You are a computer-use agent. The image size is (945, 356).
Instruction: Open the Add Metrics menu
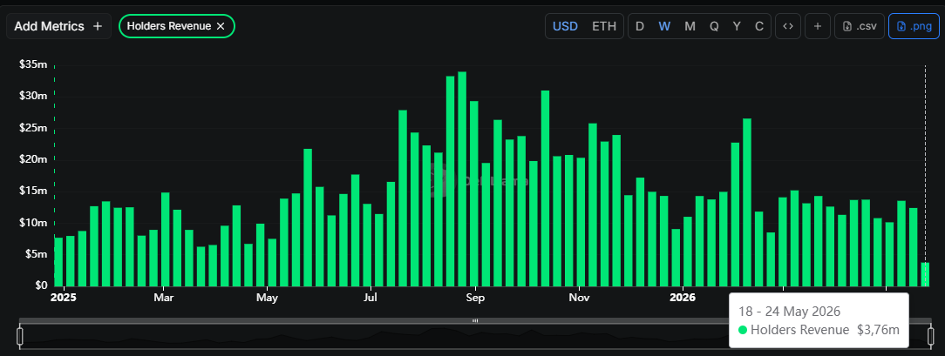click(x=58, y=26)
